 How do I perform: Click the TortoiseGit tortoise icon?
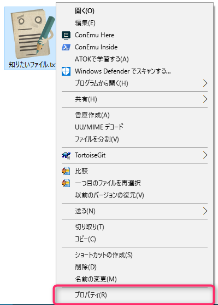[x=66, y=155]
